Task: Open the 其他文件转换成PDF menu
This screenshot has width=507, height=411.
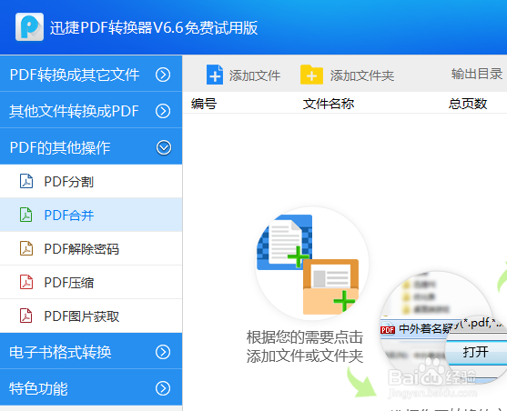Action: 91,111
